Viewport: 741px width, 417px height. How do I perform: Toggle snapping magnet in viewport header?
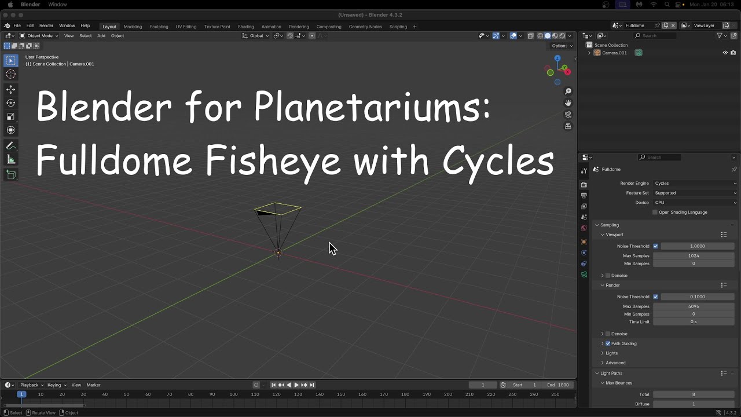[x=290, y=36]
